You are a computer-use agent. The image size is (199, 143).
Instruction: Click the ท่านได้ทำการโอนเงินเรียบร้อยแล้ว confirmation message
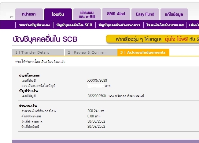coord(40,62)
